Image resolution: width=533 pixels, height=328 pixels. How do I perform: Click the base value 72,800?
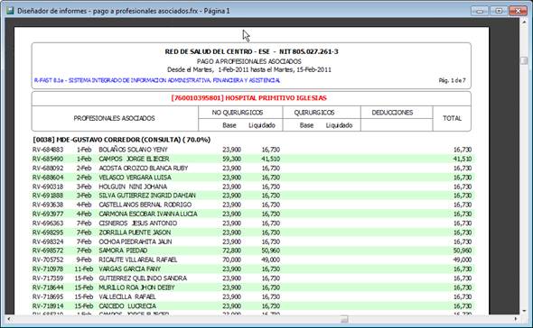point(232,251)
